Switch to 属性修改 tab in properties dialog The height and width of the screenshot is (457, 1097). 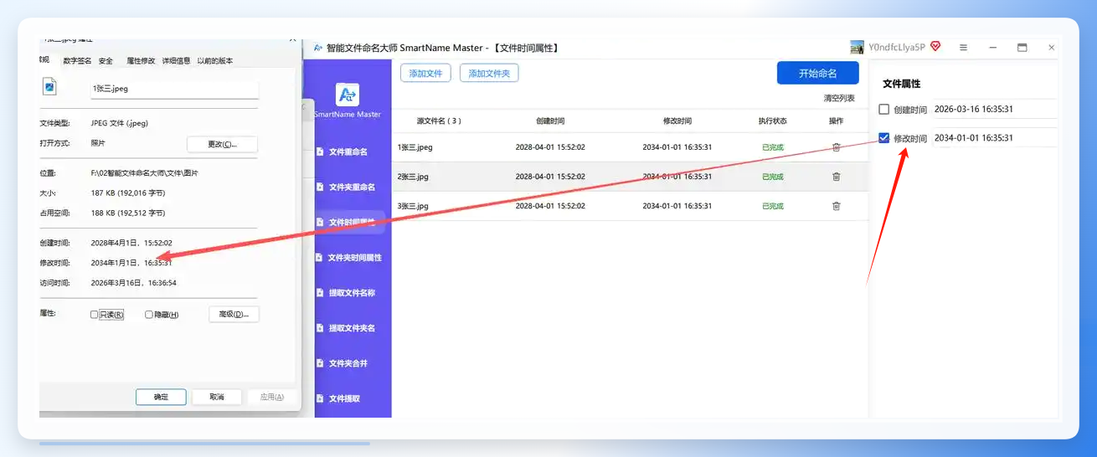141,60
